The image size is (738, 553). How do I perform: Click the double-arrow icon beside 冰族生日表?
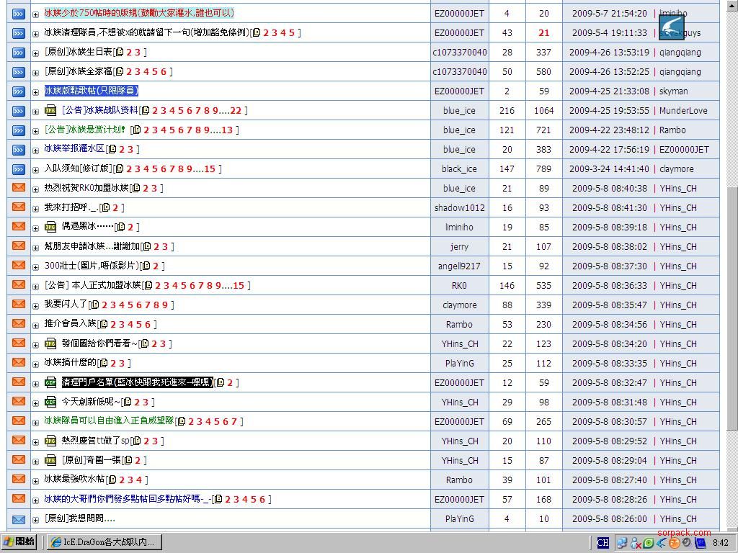pos(17,52)
